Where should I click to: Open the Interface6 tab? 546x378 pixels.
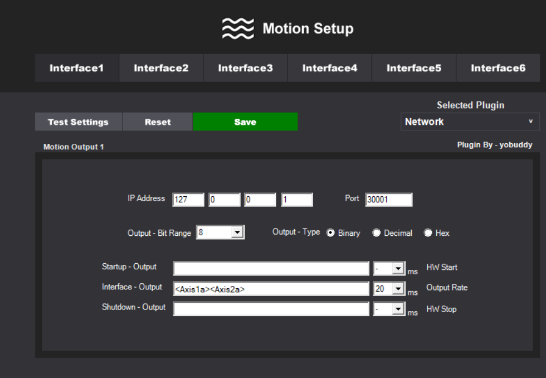[498, 68]
